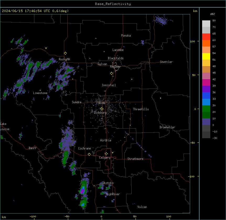Screen dimensions: 226x220
Task: Select the white plus marker north of Drumheller
Action: click(160, 98)
